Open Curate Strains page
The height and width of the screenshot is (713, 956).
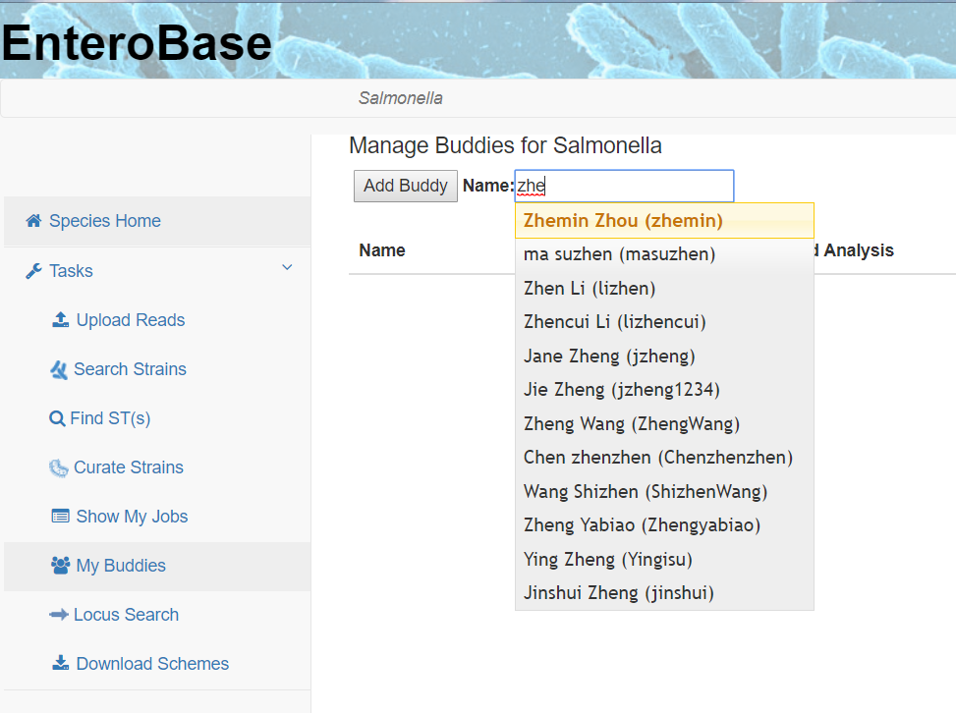[x=129, y=467]
